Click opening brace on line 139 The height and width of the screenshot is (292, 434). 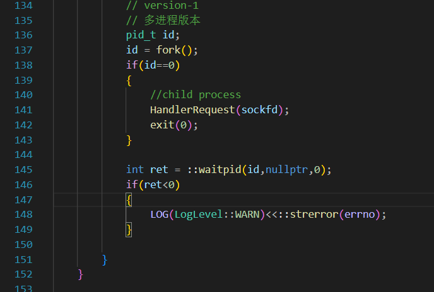pos(129,81)
